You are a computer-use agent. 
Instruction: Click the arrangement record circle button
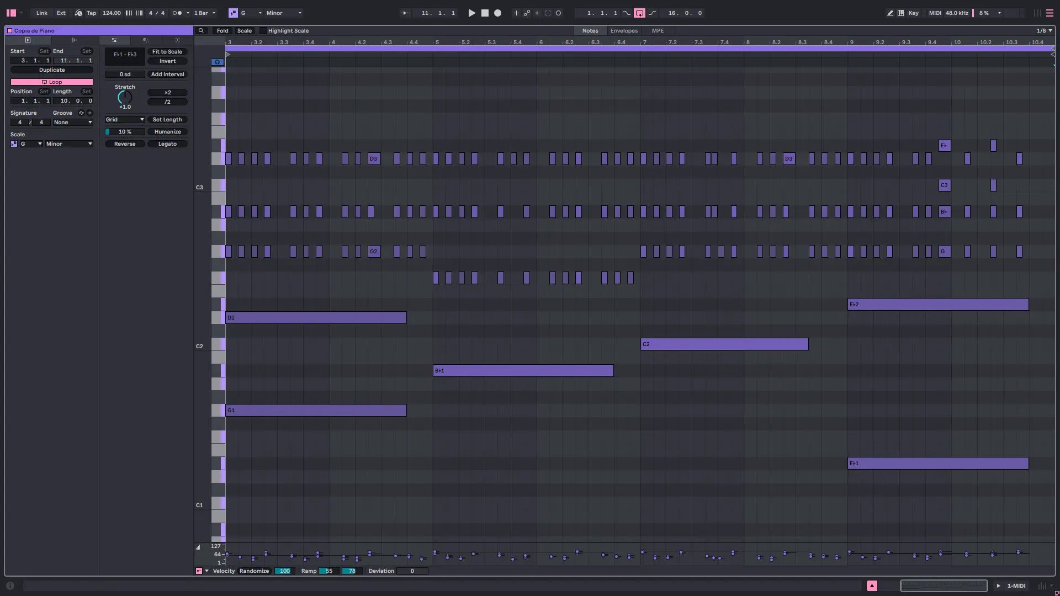[x=497, y=13]
